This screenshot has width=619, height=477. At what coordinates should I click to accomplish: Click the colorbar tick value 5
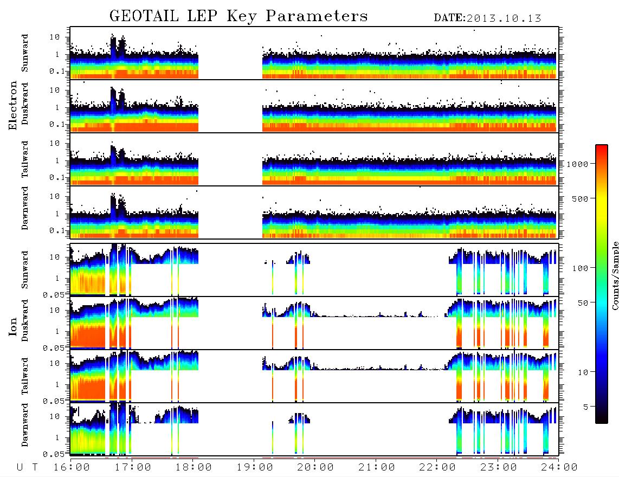coord(586,407)
